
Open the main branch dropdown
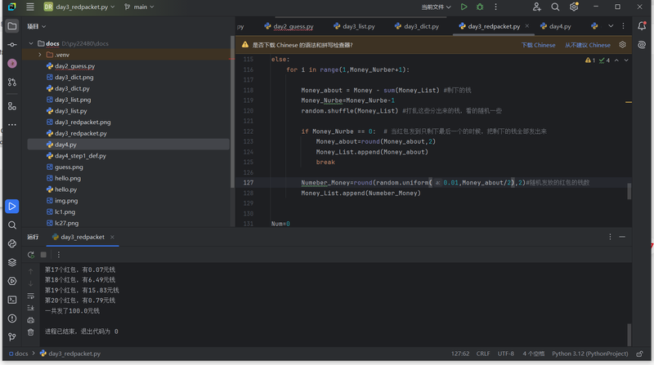point(140,7)
